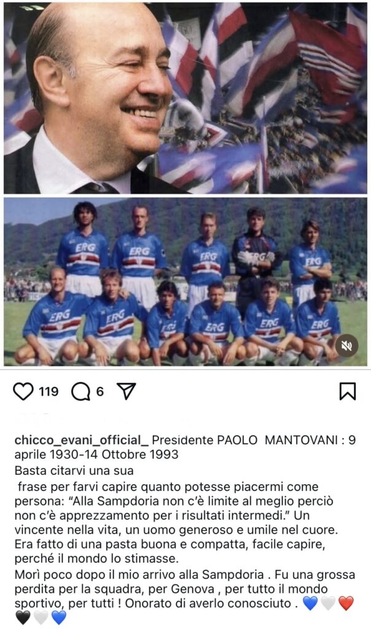Screen dimensions: 371x629
Task: Open the chicco_evani_official_ profile
Action: [82, 440]
